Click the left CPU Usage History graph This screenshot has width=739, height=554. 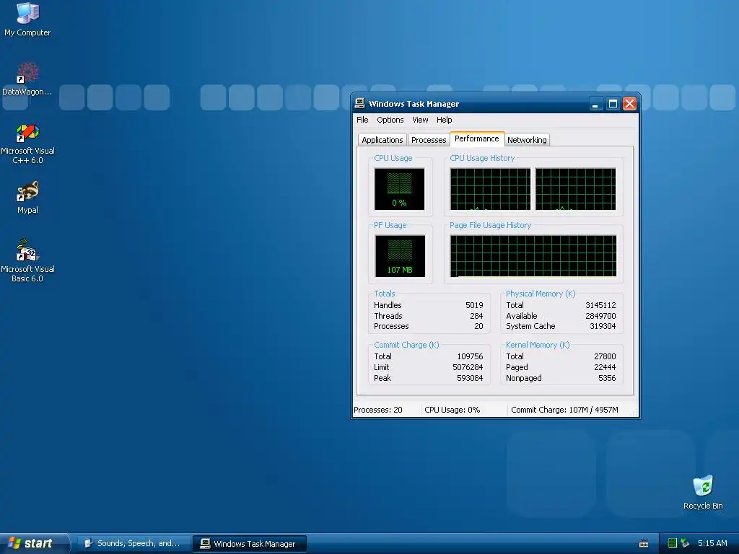(490, 189)
